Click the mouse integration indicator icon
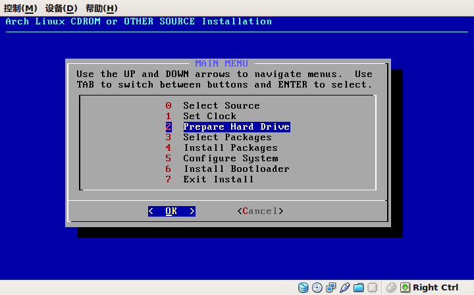This screenshot has width=474, height=295. [x=392, y=288]
